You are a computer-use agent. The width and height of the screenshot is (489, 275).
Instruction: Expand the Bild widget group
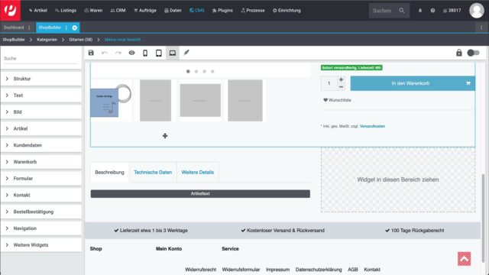tap(40, 112)
